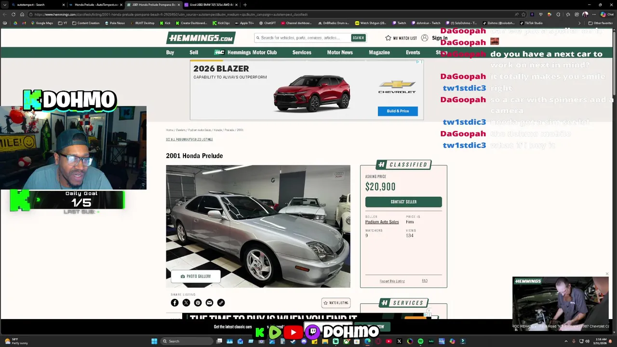Click the site search text field
This screenshot has width=617, height=347.
(302, 38)
